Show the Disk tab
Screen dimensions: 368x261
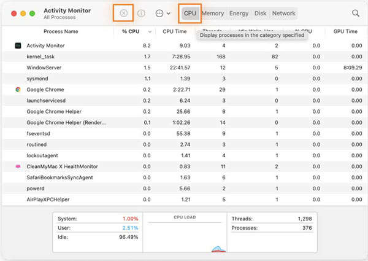[260, 14]
